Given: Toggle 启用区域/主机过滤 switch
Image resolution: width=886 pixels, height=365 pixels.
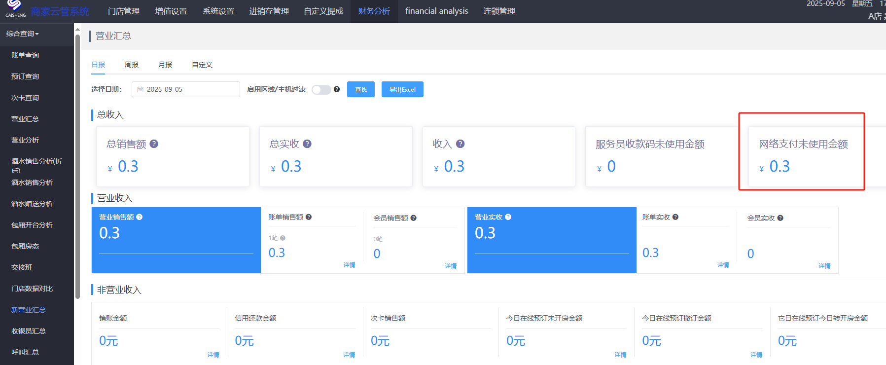Looking at the screenshot, I should [x=321, y=89].
